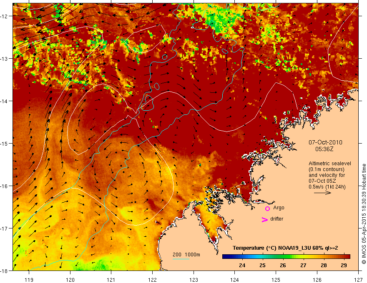Click the '200 1000m' depth label
The image size is (367, 283).
pos(186,255)
